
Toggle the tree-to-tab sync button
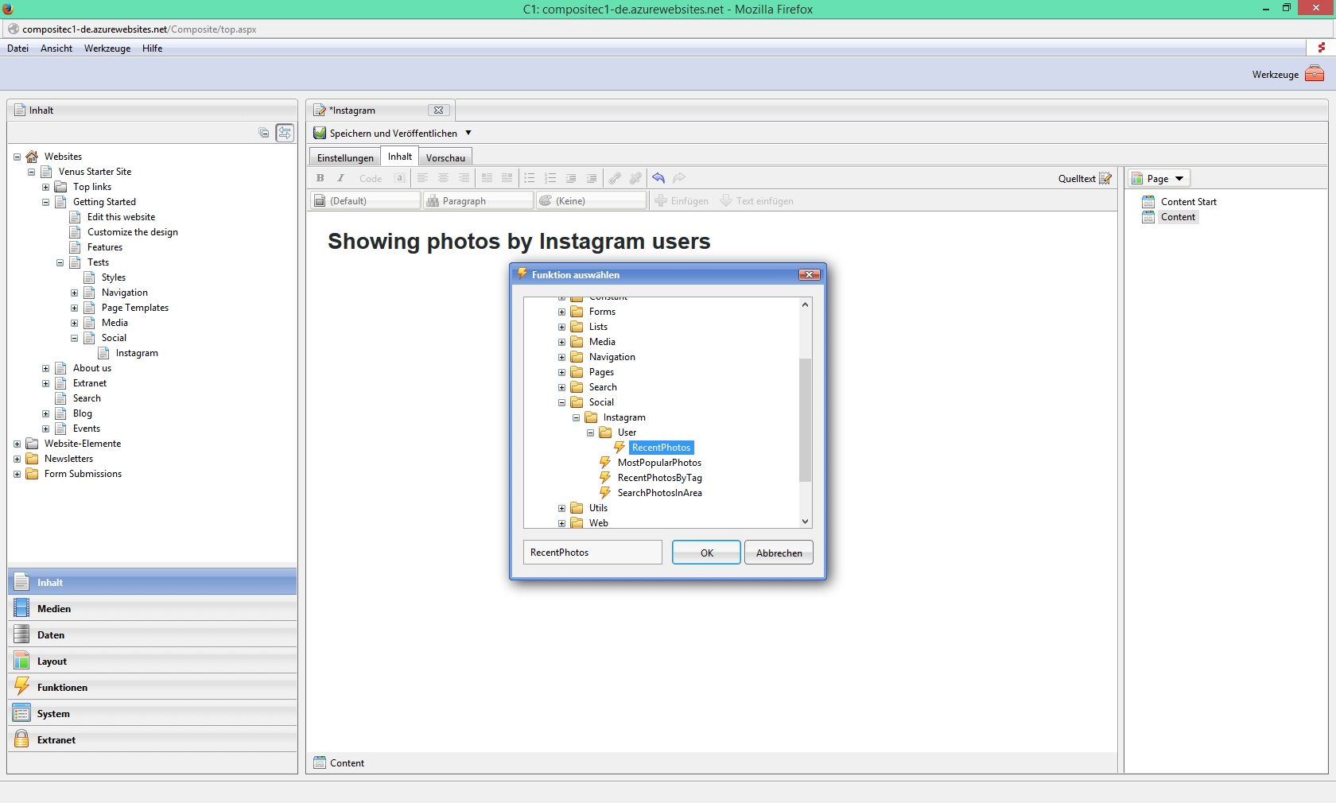point(285,133)
